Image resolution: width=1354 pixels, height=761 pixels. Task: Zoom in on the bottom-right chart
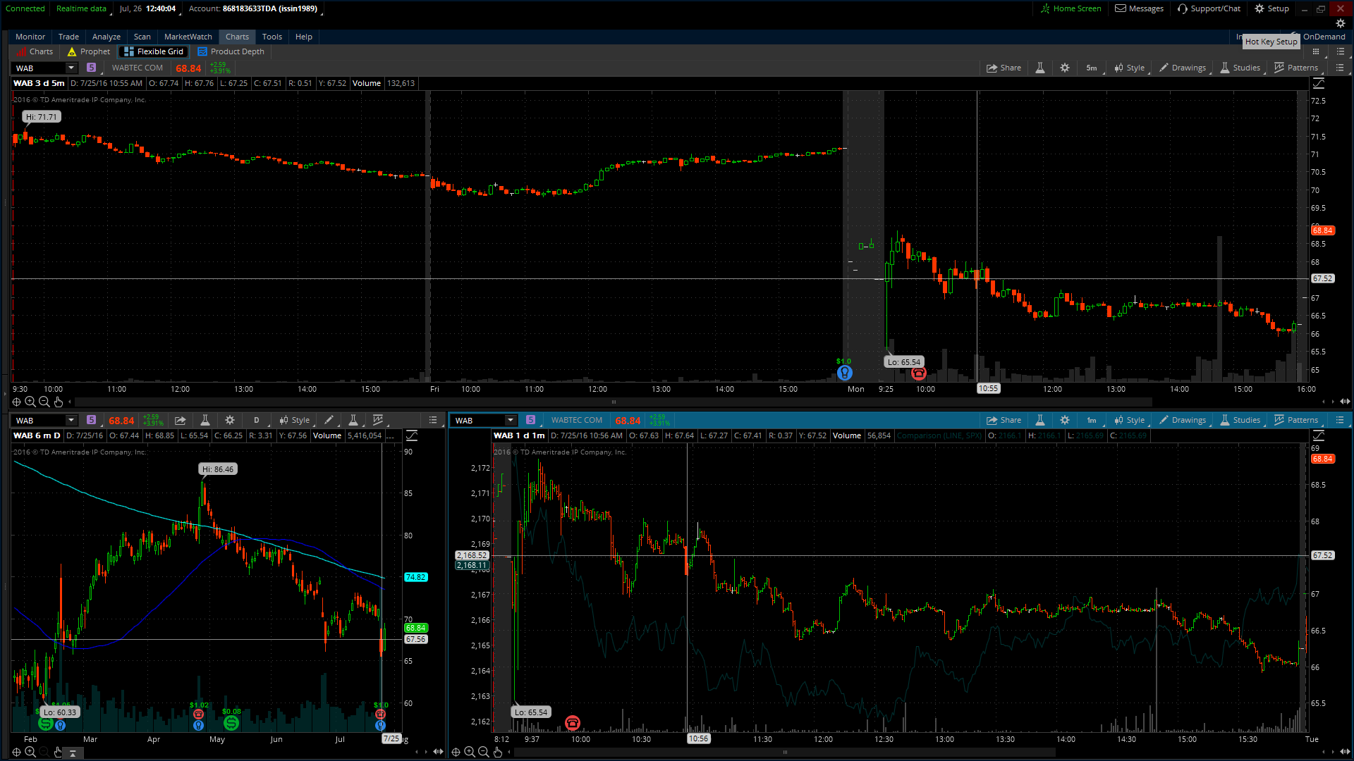coord(470,752)
